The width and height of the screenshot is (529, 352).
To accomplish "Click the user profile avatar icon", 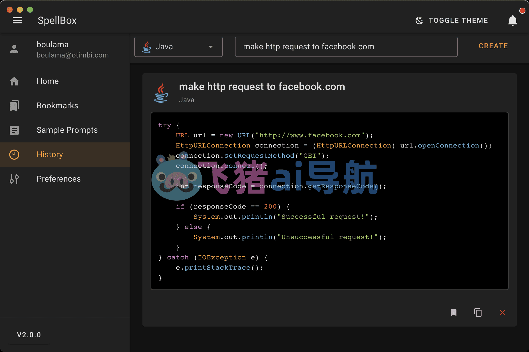I will pos(14,49).
